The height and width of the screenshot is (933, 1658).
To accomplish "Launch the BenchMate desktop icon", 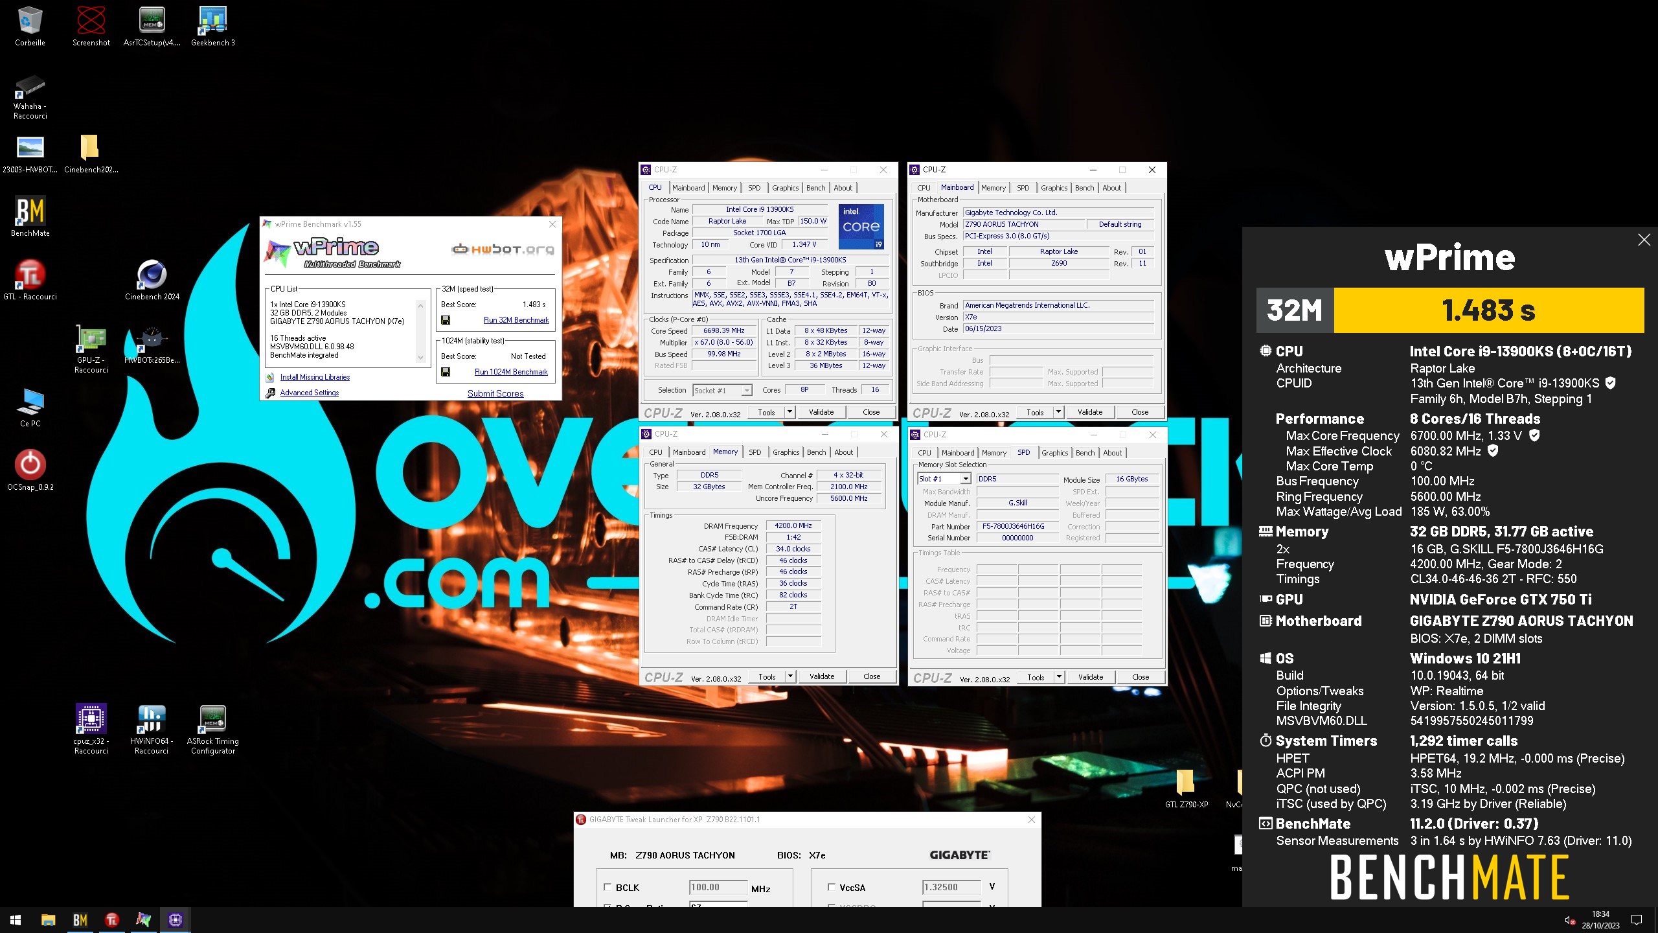I will coord(30,216).
